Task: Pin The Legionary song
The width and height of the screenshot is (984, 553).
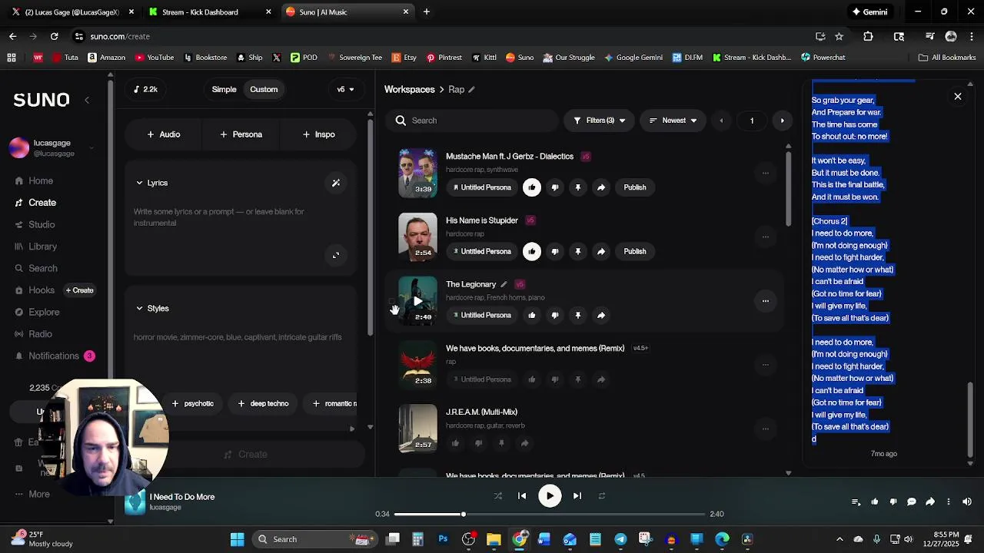Action: (x=578, y=315)
